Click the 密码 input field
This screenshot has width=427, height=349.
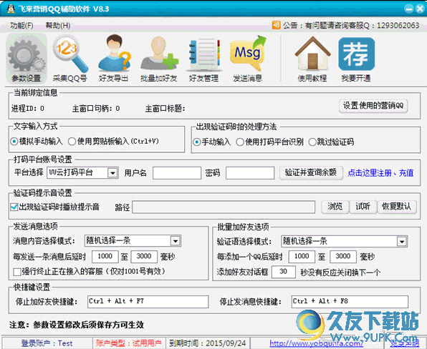[x=250, y=173]
